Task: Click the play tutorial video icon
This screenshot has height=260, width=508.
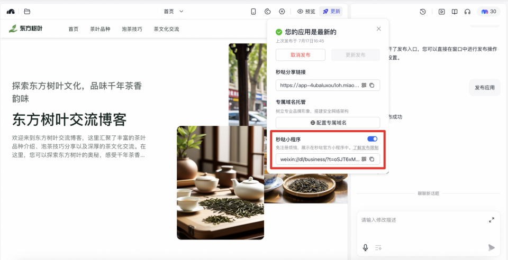Action: (441, 12)
